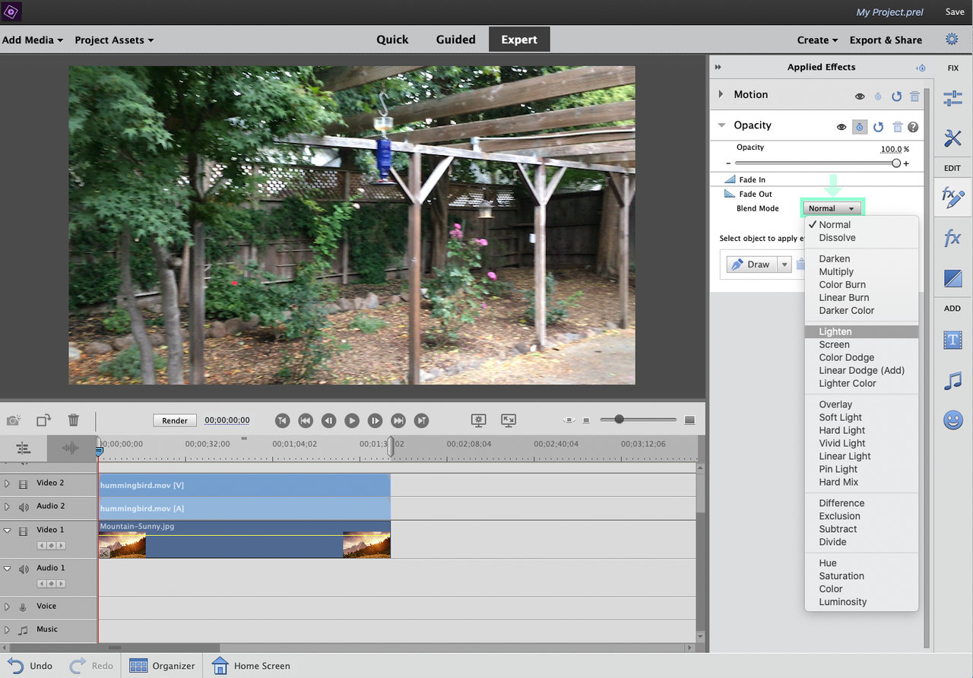The image size is (973, 678).
Task: Open the Graphics smiley icon
Action: pos(952,420)
